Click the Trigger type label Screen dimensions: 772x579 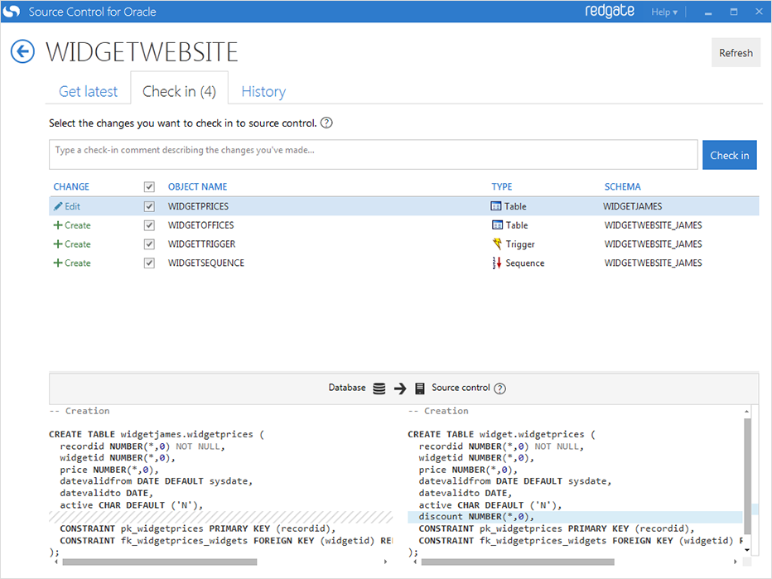[520, 244]
